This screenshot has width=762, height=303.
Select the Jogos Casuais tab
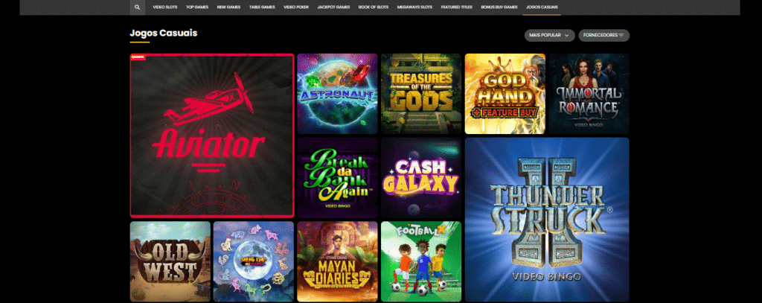tap(542, 7)
